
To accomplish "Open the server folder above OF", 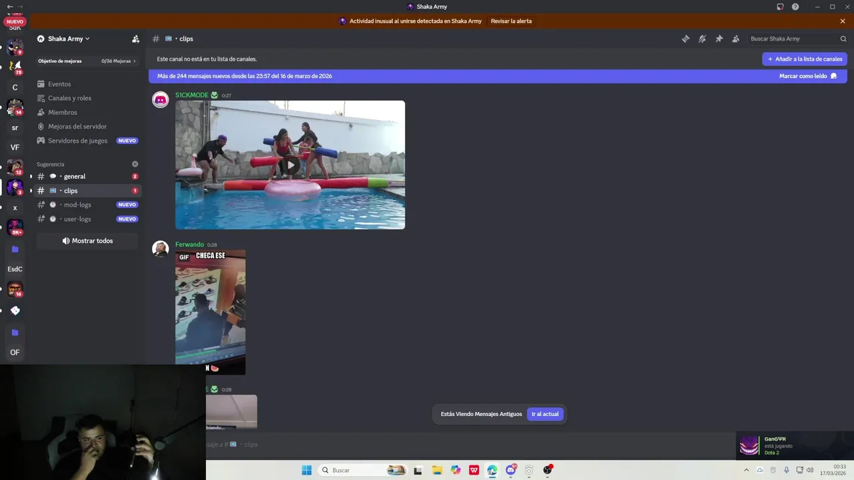I will [x=15, y=332].
